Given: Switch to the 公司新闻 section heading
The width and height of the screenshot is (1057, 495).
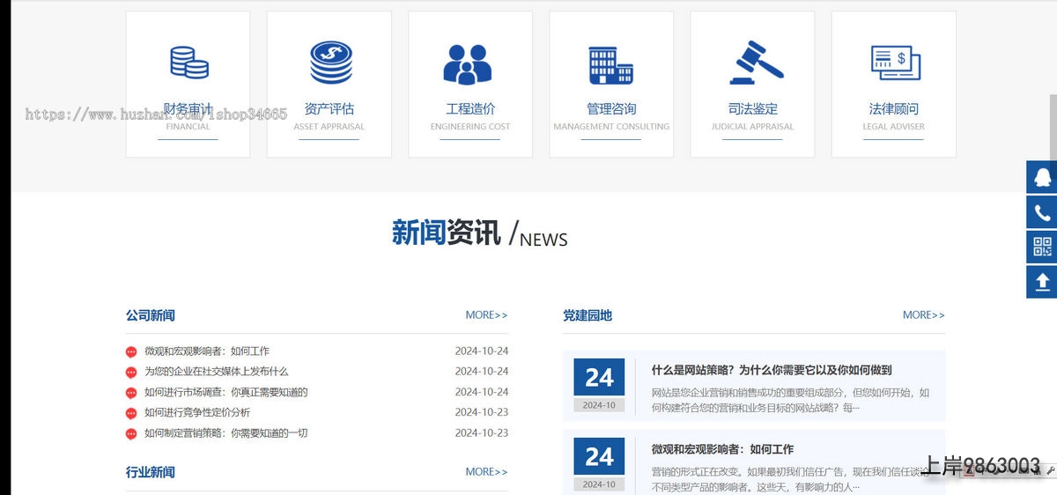Looking at the screenshot, I should coord(151,315).
